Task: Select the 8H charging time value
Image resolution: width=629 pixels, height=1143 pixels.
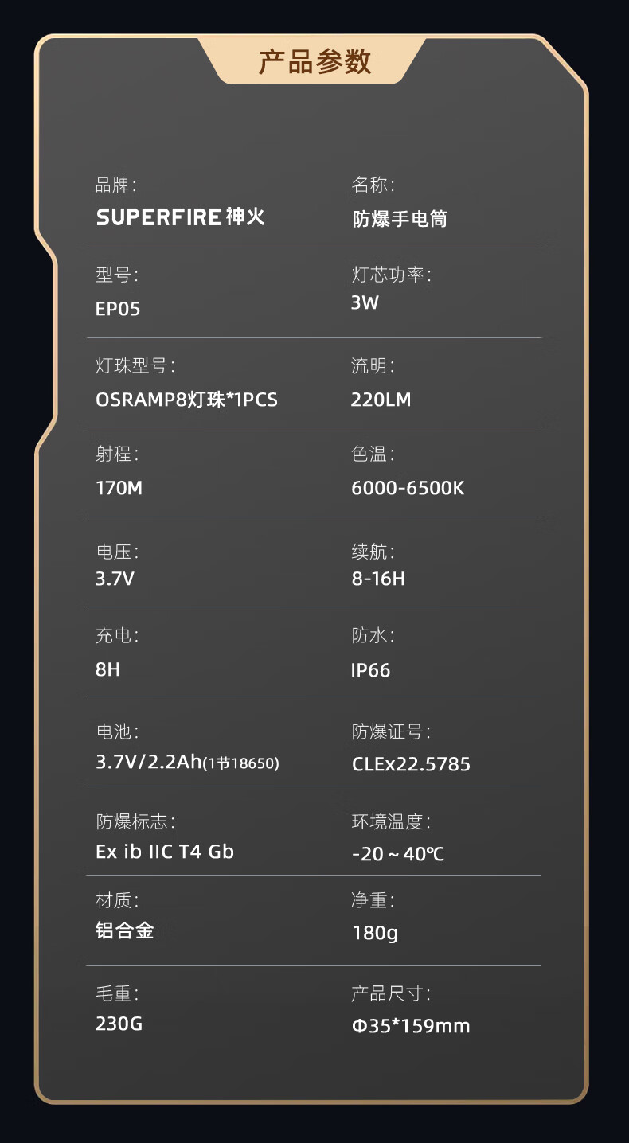Action: (107, 669)
